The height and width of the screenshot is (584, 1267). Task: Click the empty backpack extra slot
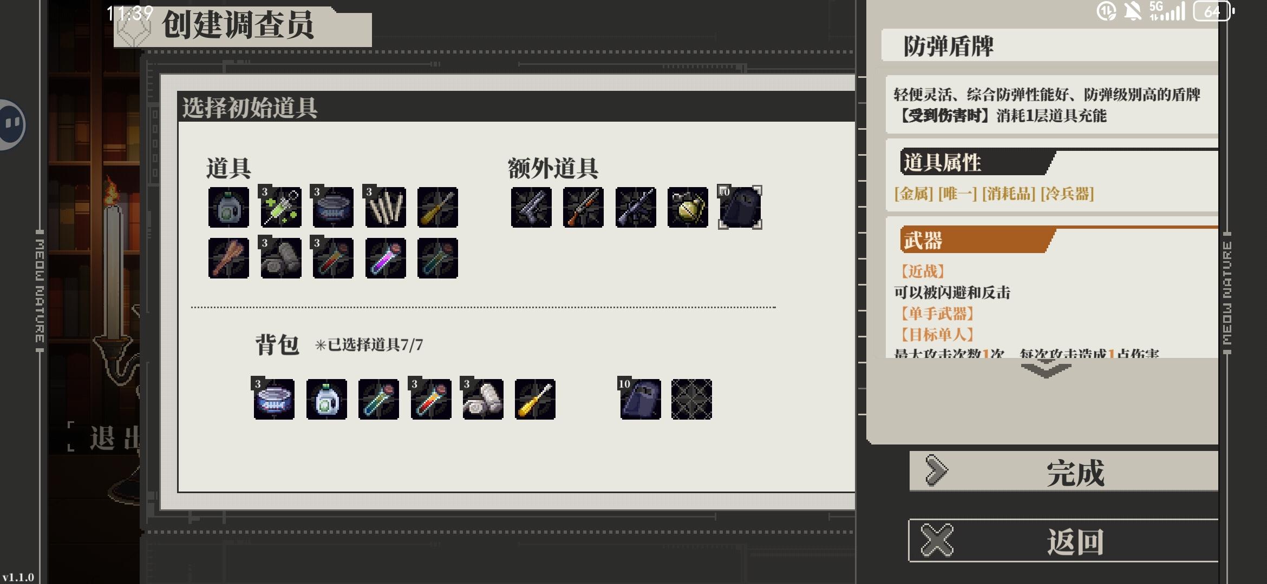click(x=691, y=399)
